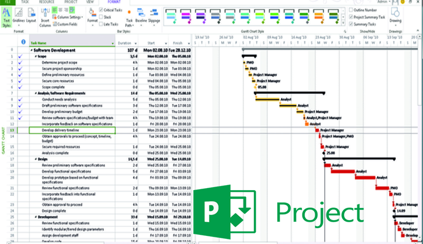The width and height of the screenshot is (423, 244).
Task: Toggle the Wrap Text column icon
Action: pyautogui.click(x=72, y=10)
